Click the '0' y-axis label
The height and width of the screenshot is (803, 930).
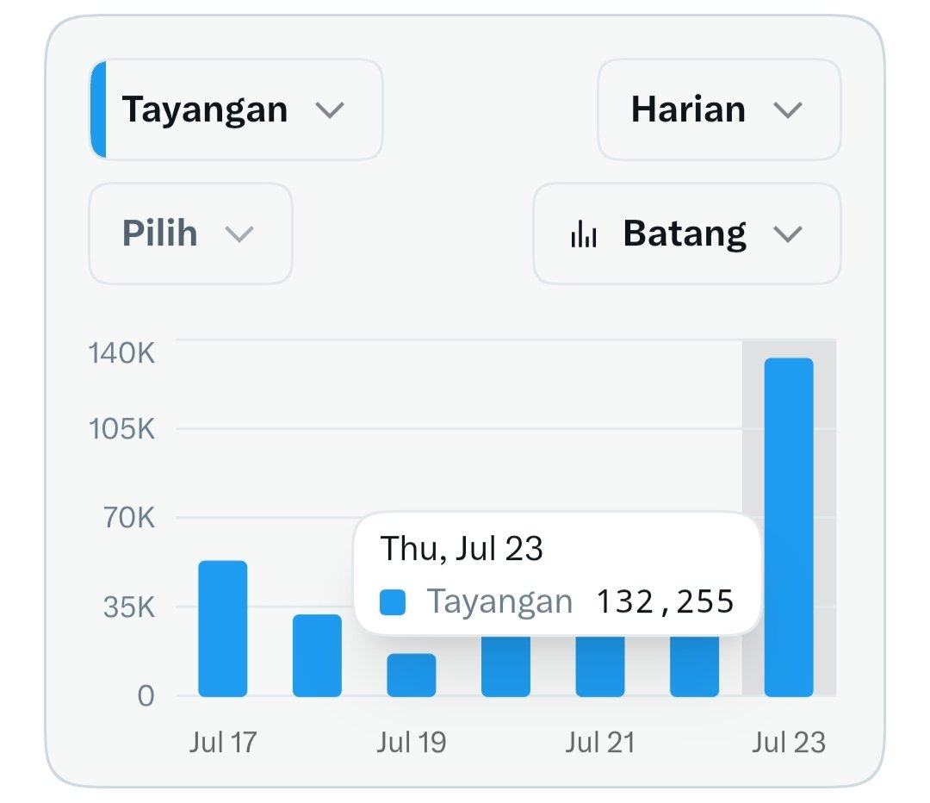[146, 696]
